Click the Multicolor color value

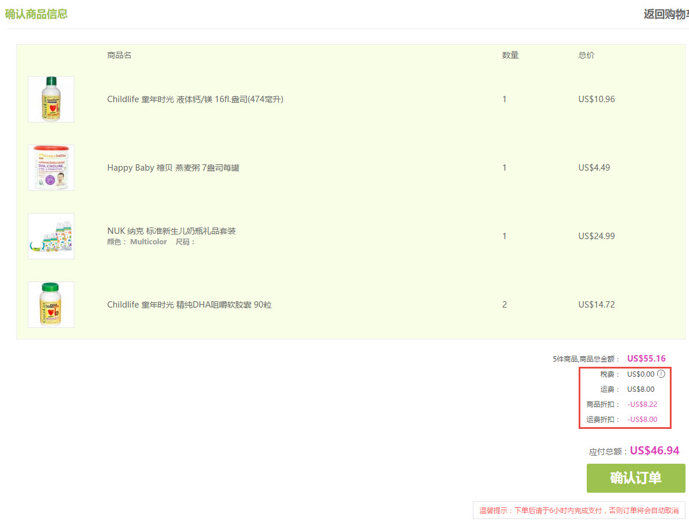149,242
